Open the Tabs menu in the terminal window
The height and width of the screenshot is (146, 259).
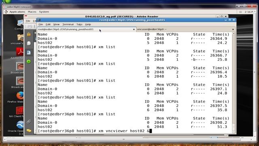click(x=79, y=24)
